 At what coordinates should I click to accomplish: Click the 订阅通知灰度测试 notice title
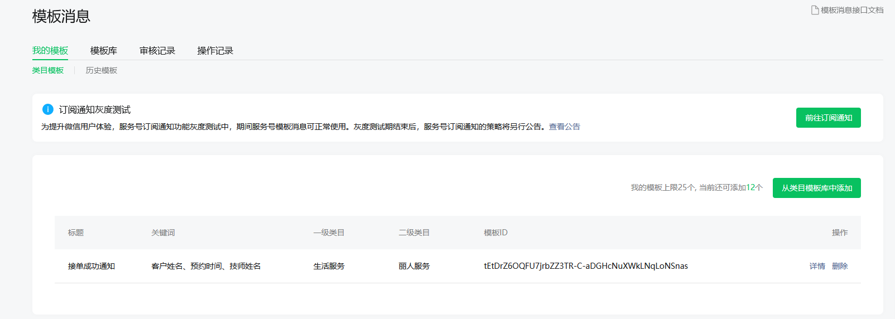95,110
